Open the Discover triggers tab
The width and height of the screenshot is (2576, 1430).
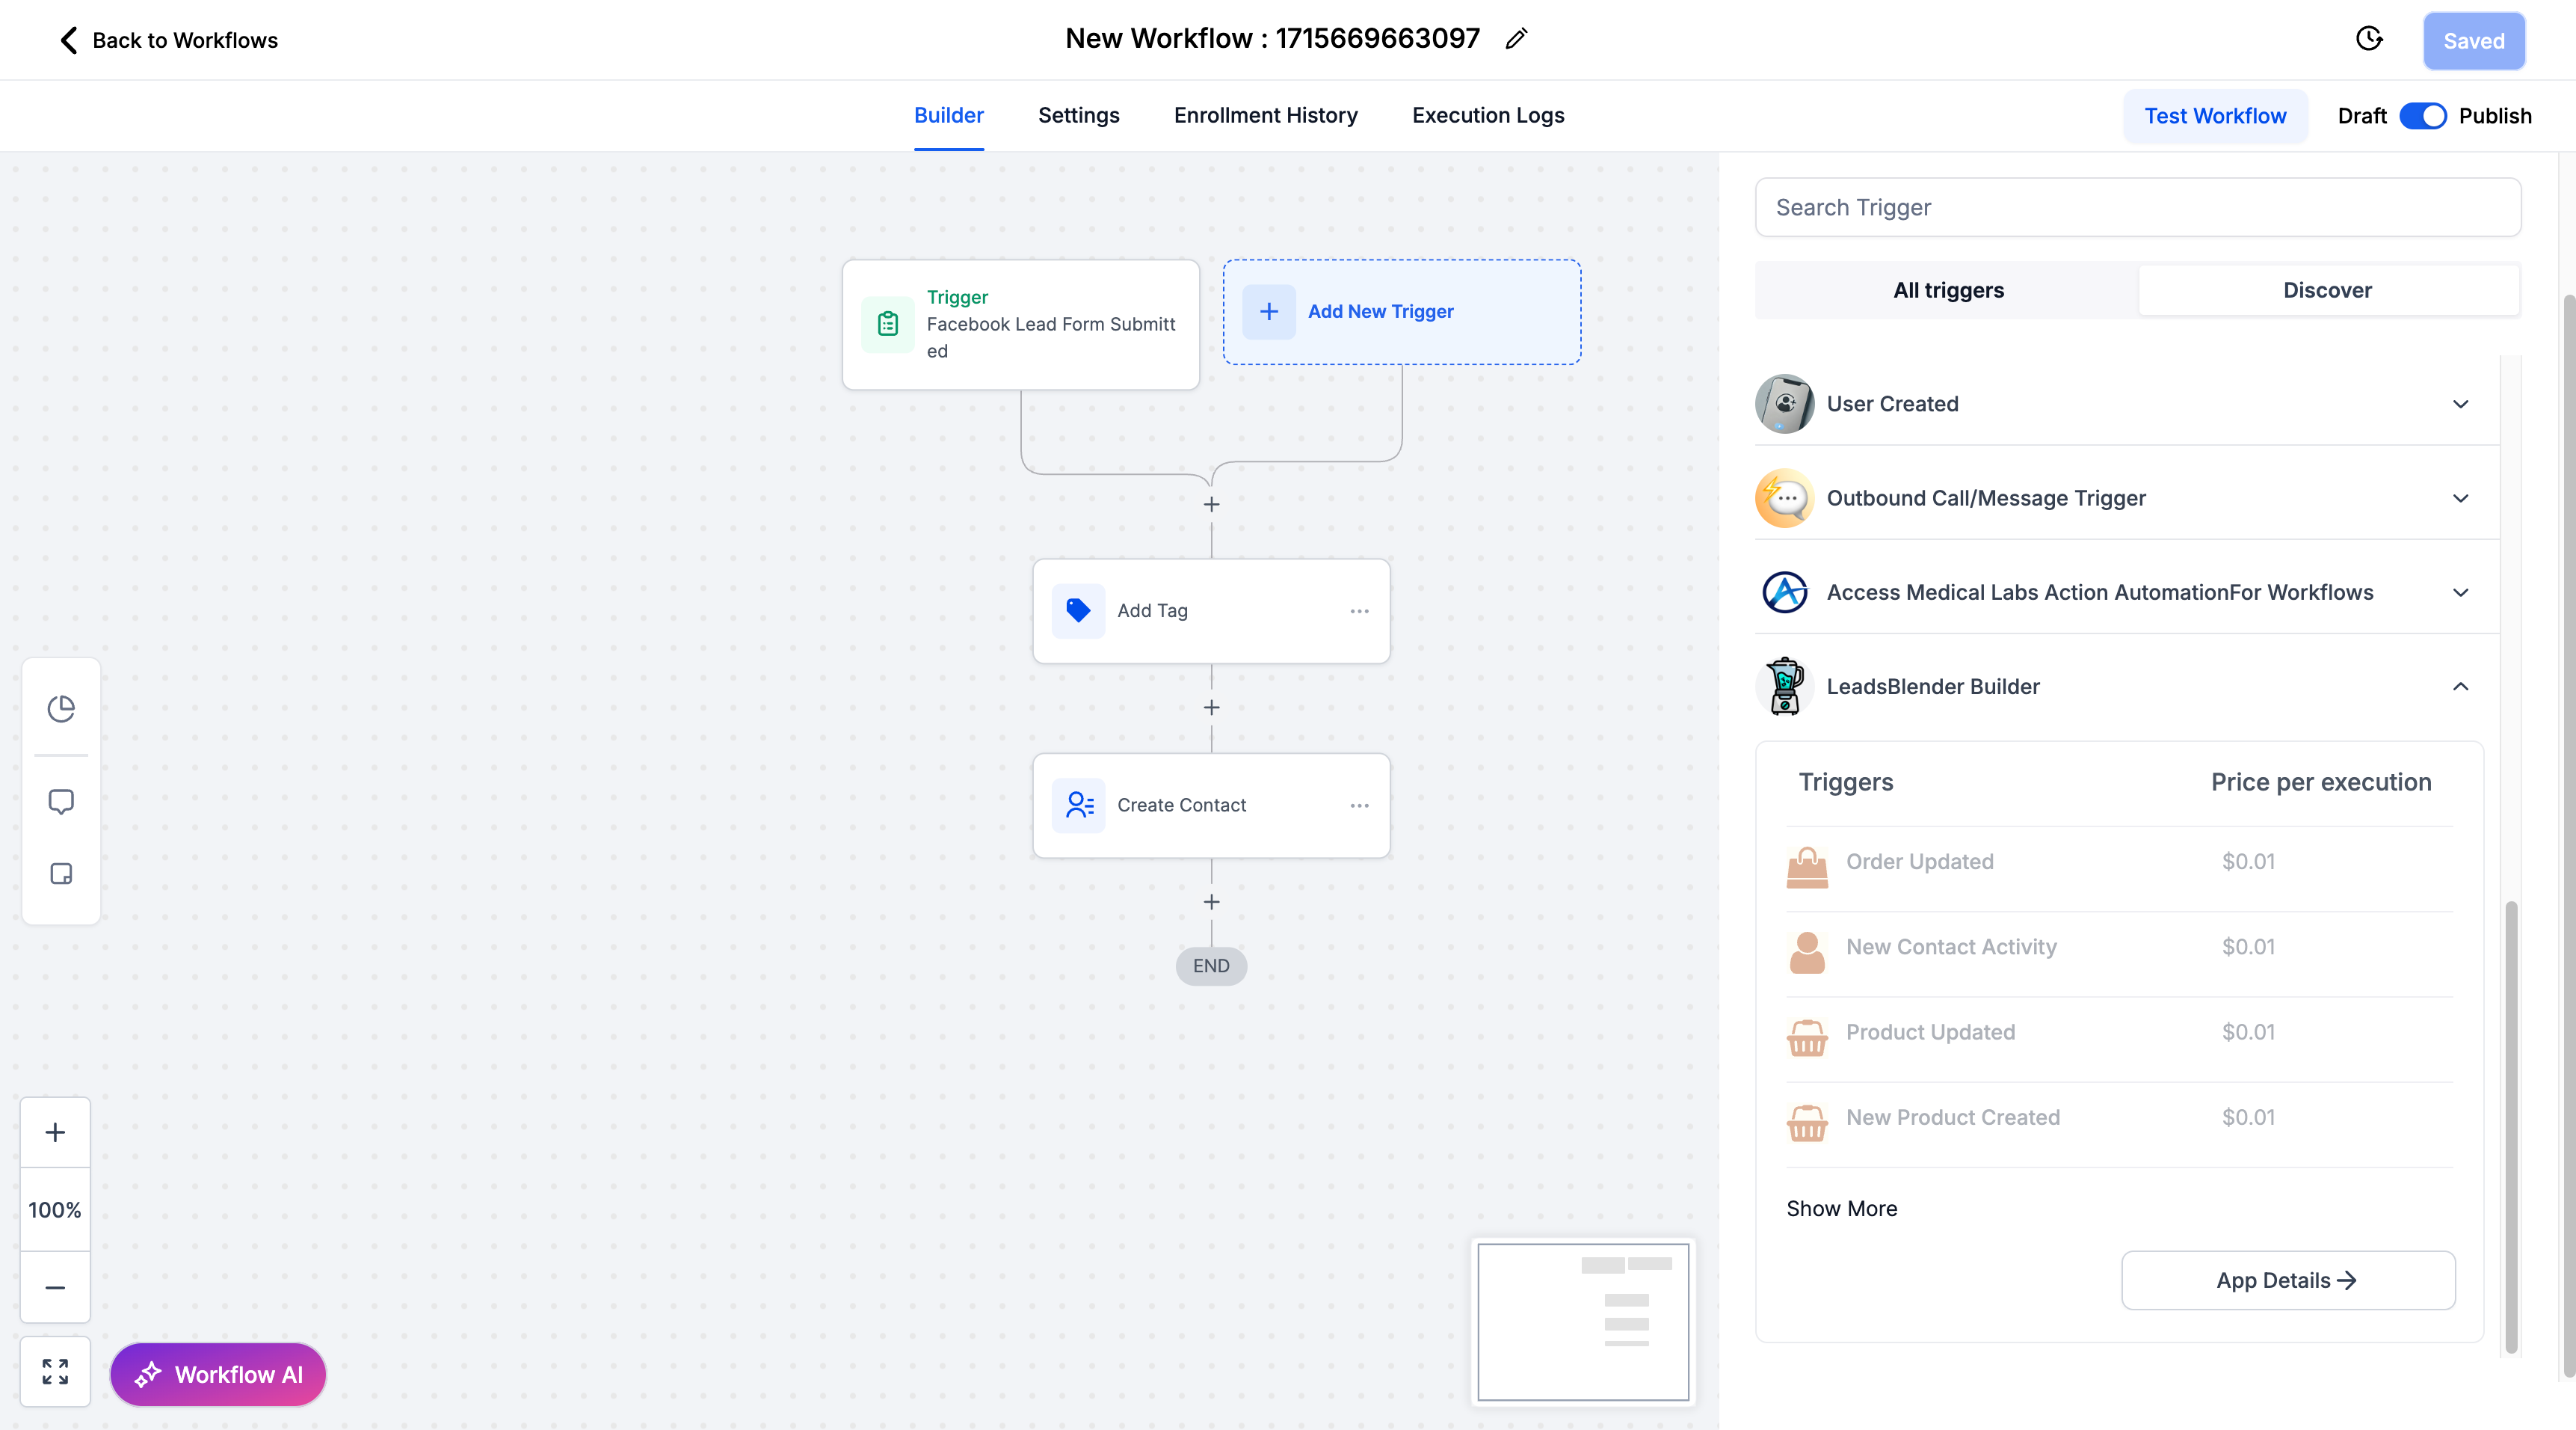pyautogui.click(x=2327, y=290)
